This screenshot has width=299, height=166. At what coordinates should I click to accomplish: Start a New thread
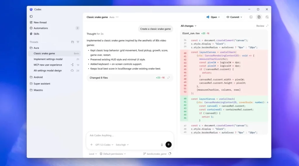pos(40,22)
